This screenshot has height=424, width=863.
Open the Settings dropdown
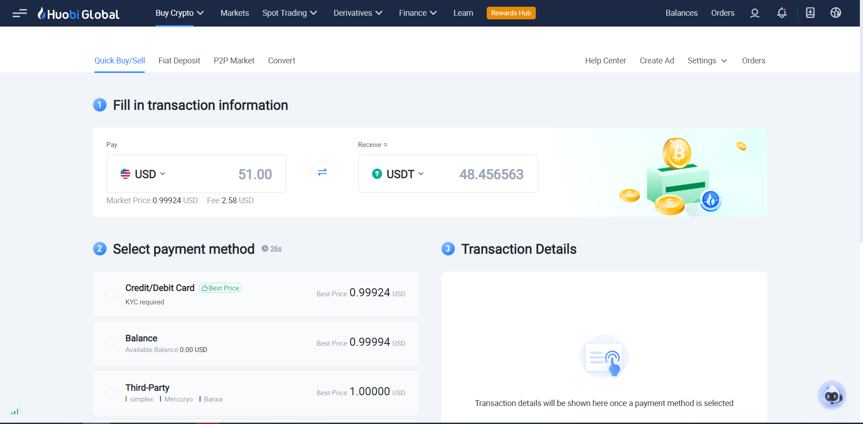[x=707, y=61]
